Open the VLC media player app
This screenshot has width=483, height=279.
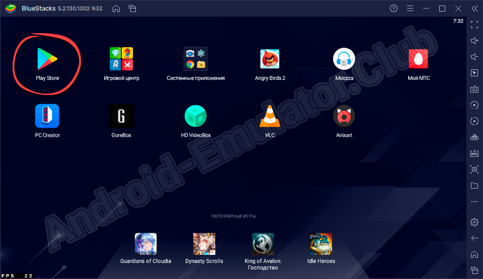[x=270, y=116]
